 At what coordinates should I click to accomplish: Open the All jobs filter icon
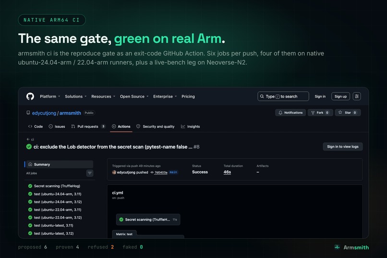(x=90, y=173)
